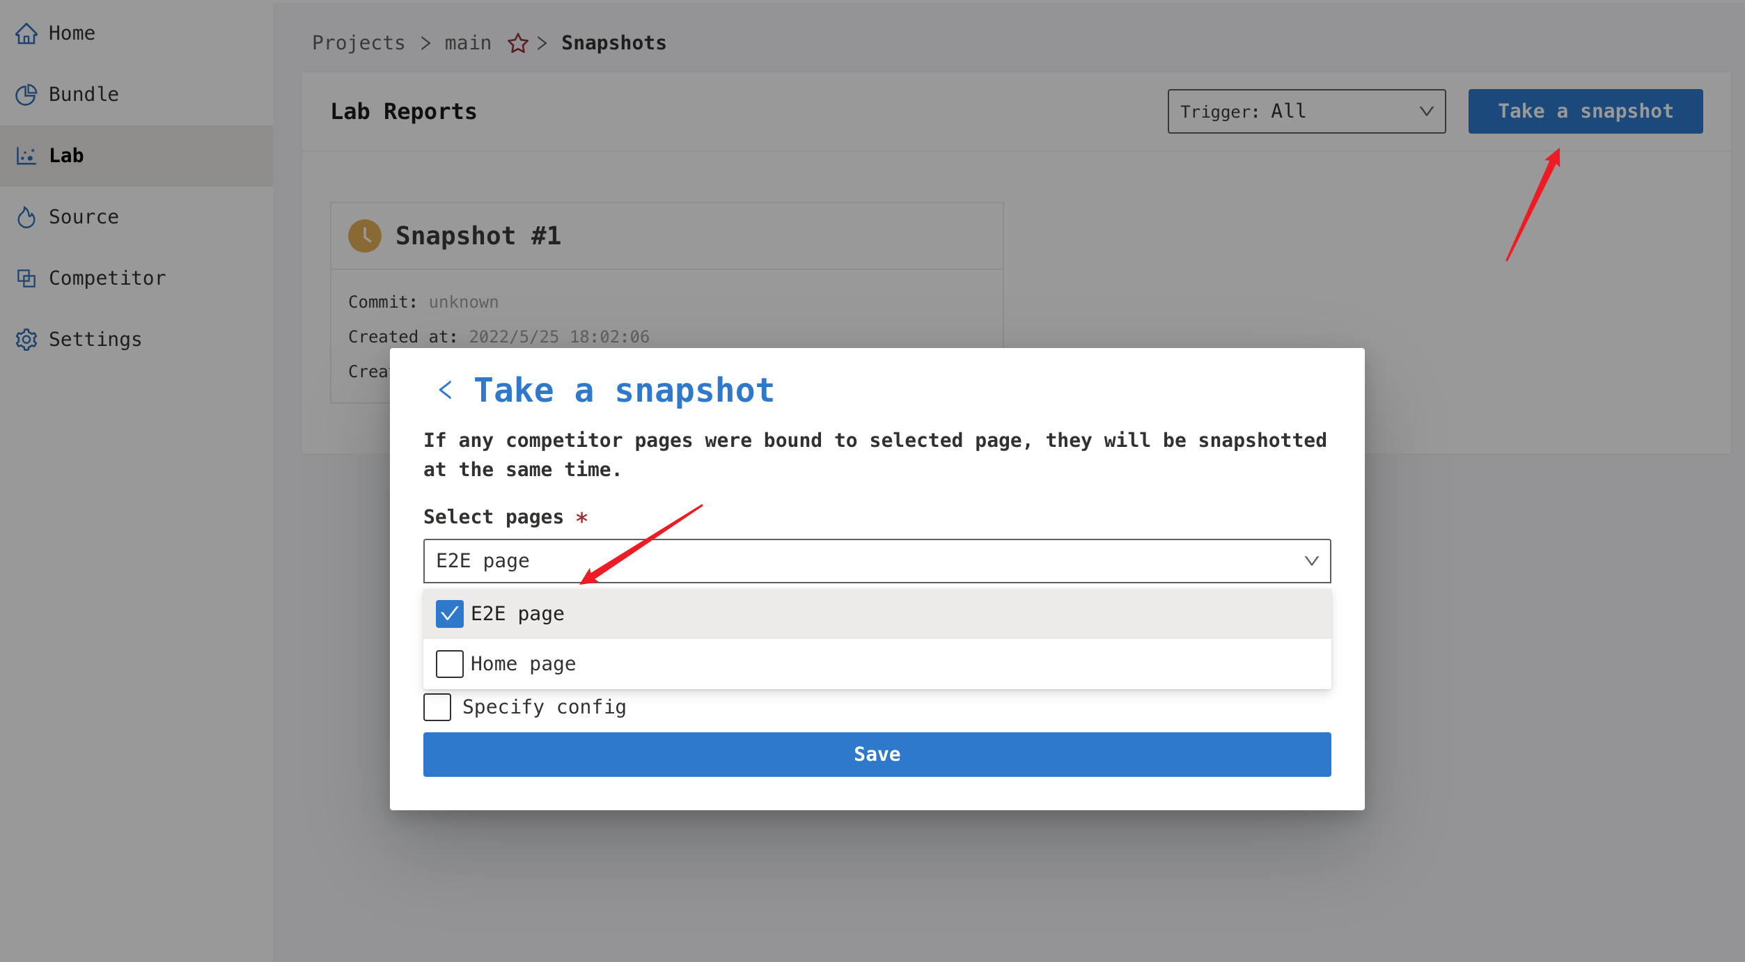Click the snapshot clock status icon
The image size is (1745, 962).
363,237
